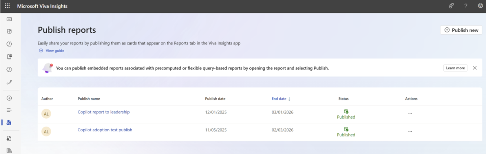The height and width of the screenshot is (154, 486).
Task: Click the Published status text in adoption test row
Action: coord(346,135)
